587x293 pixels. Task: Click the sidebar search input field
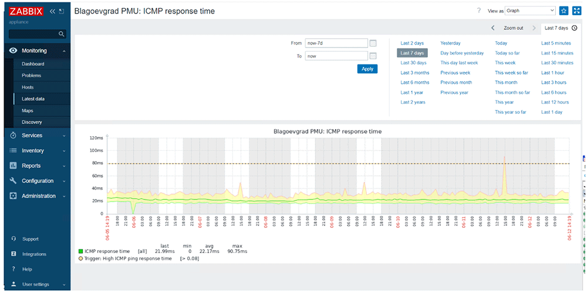33,34
